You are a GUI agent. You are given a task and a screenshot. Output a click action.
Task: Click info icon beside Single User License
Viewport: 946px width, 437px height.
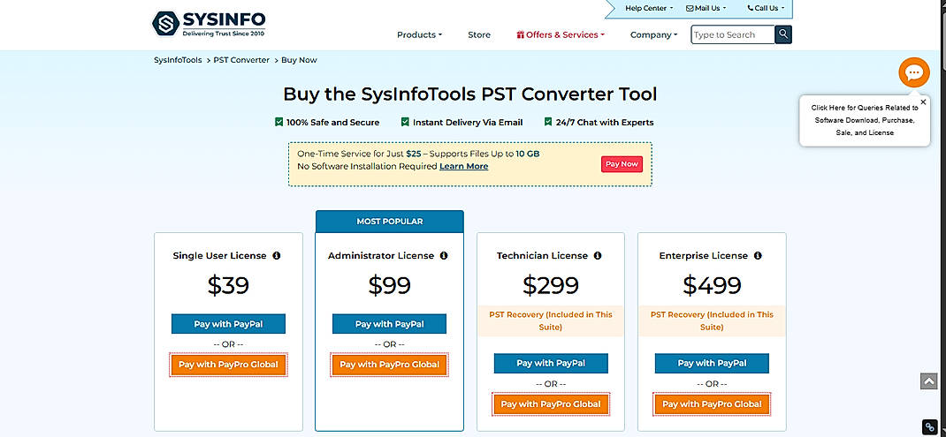[277, 255]
